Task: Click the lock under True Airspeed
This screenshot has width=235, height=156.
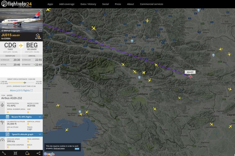Action: (x=28, y=141)
